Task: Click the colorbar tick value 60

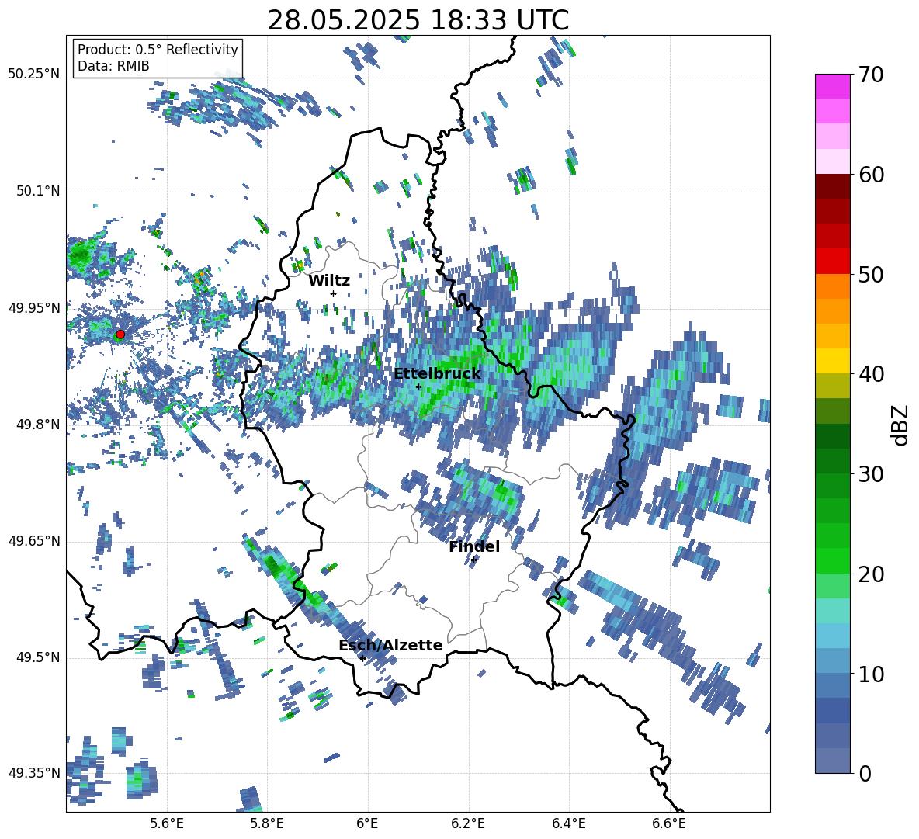Action: [x=871, y=175]
